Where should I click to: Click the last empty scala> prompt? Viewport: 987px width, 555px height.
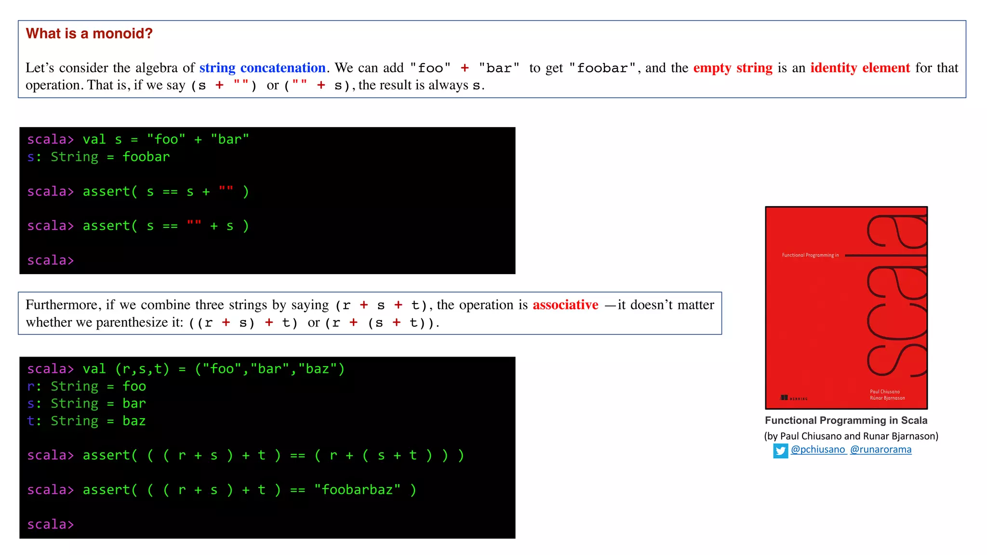(51, 524)
